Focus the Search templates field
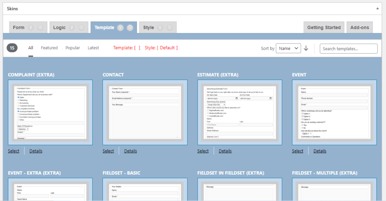The height and width of the screenshot is (201, 386). tap(349, 49)
